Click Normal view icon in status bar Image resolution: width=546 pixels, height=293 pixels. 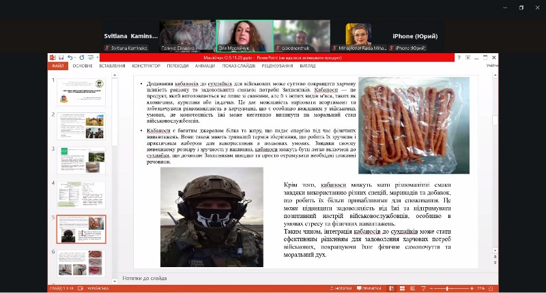[x=391, y=288]
